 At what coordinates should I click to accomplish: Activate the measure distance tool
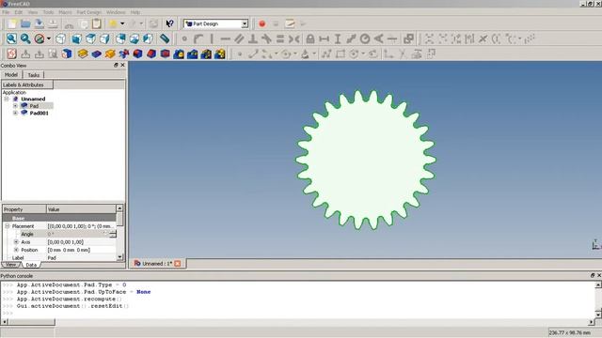click(165, 38)
